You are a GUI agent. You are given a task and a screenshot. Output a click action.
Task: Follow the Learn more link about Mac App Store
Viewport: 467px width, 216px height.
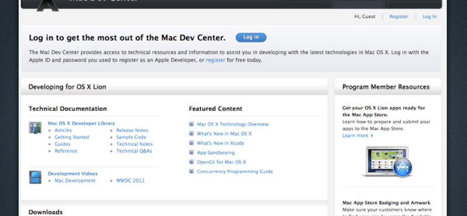(358, 135)
